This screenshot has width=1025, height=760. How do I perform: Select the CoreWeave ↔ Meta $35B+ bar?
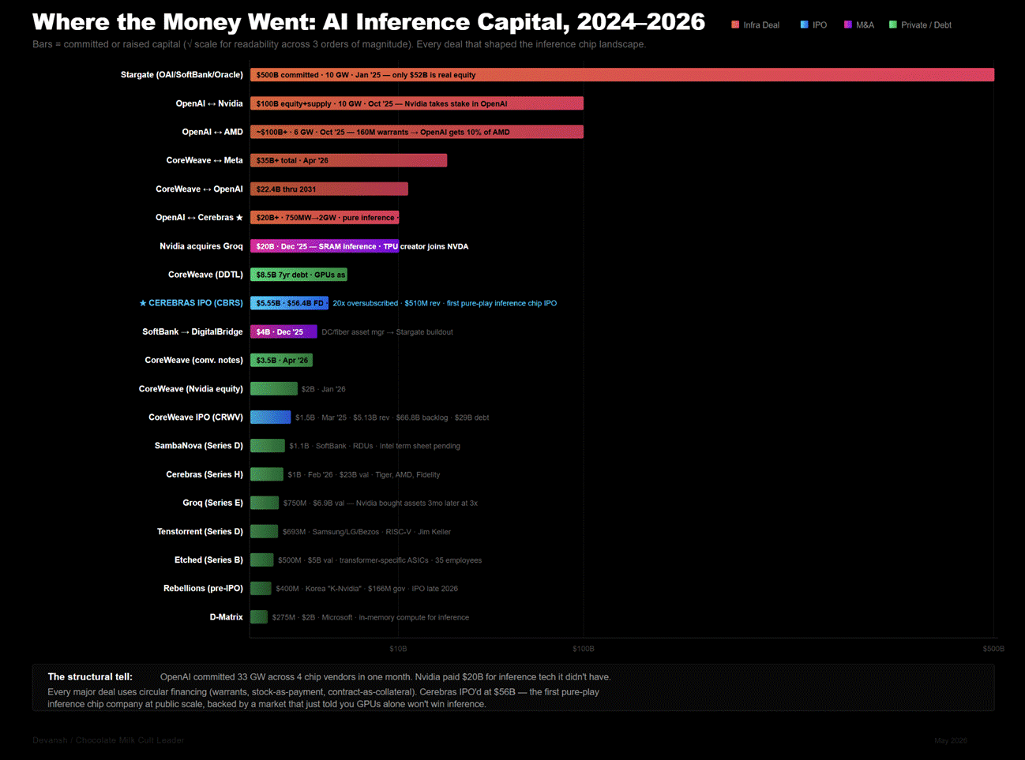coord(348,160)
